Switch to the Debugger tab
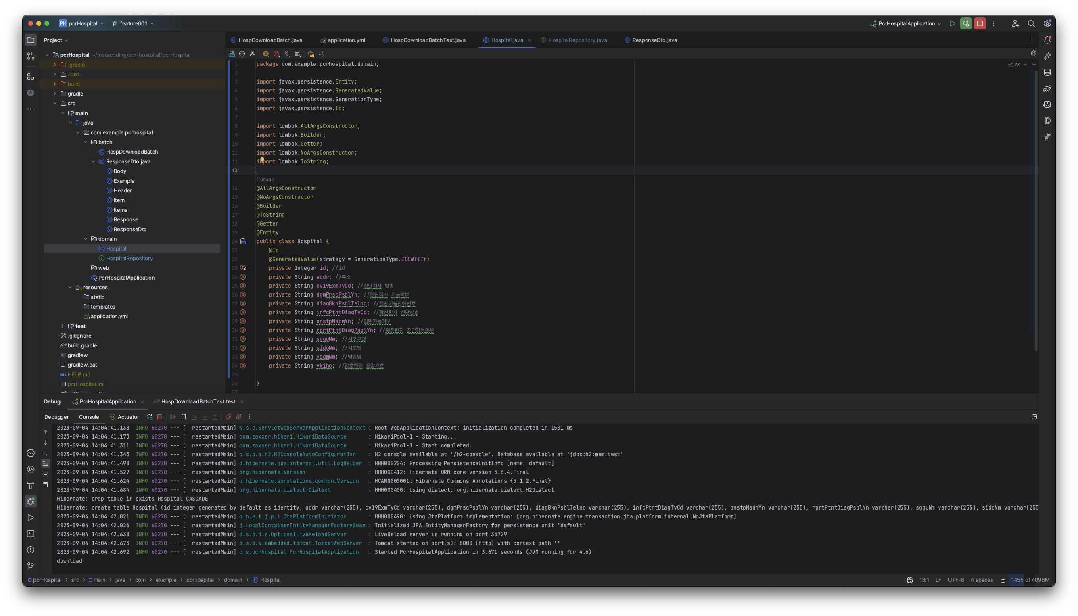Viewport: 1078px width, 616px height. click(56, 417)
